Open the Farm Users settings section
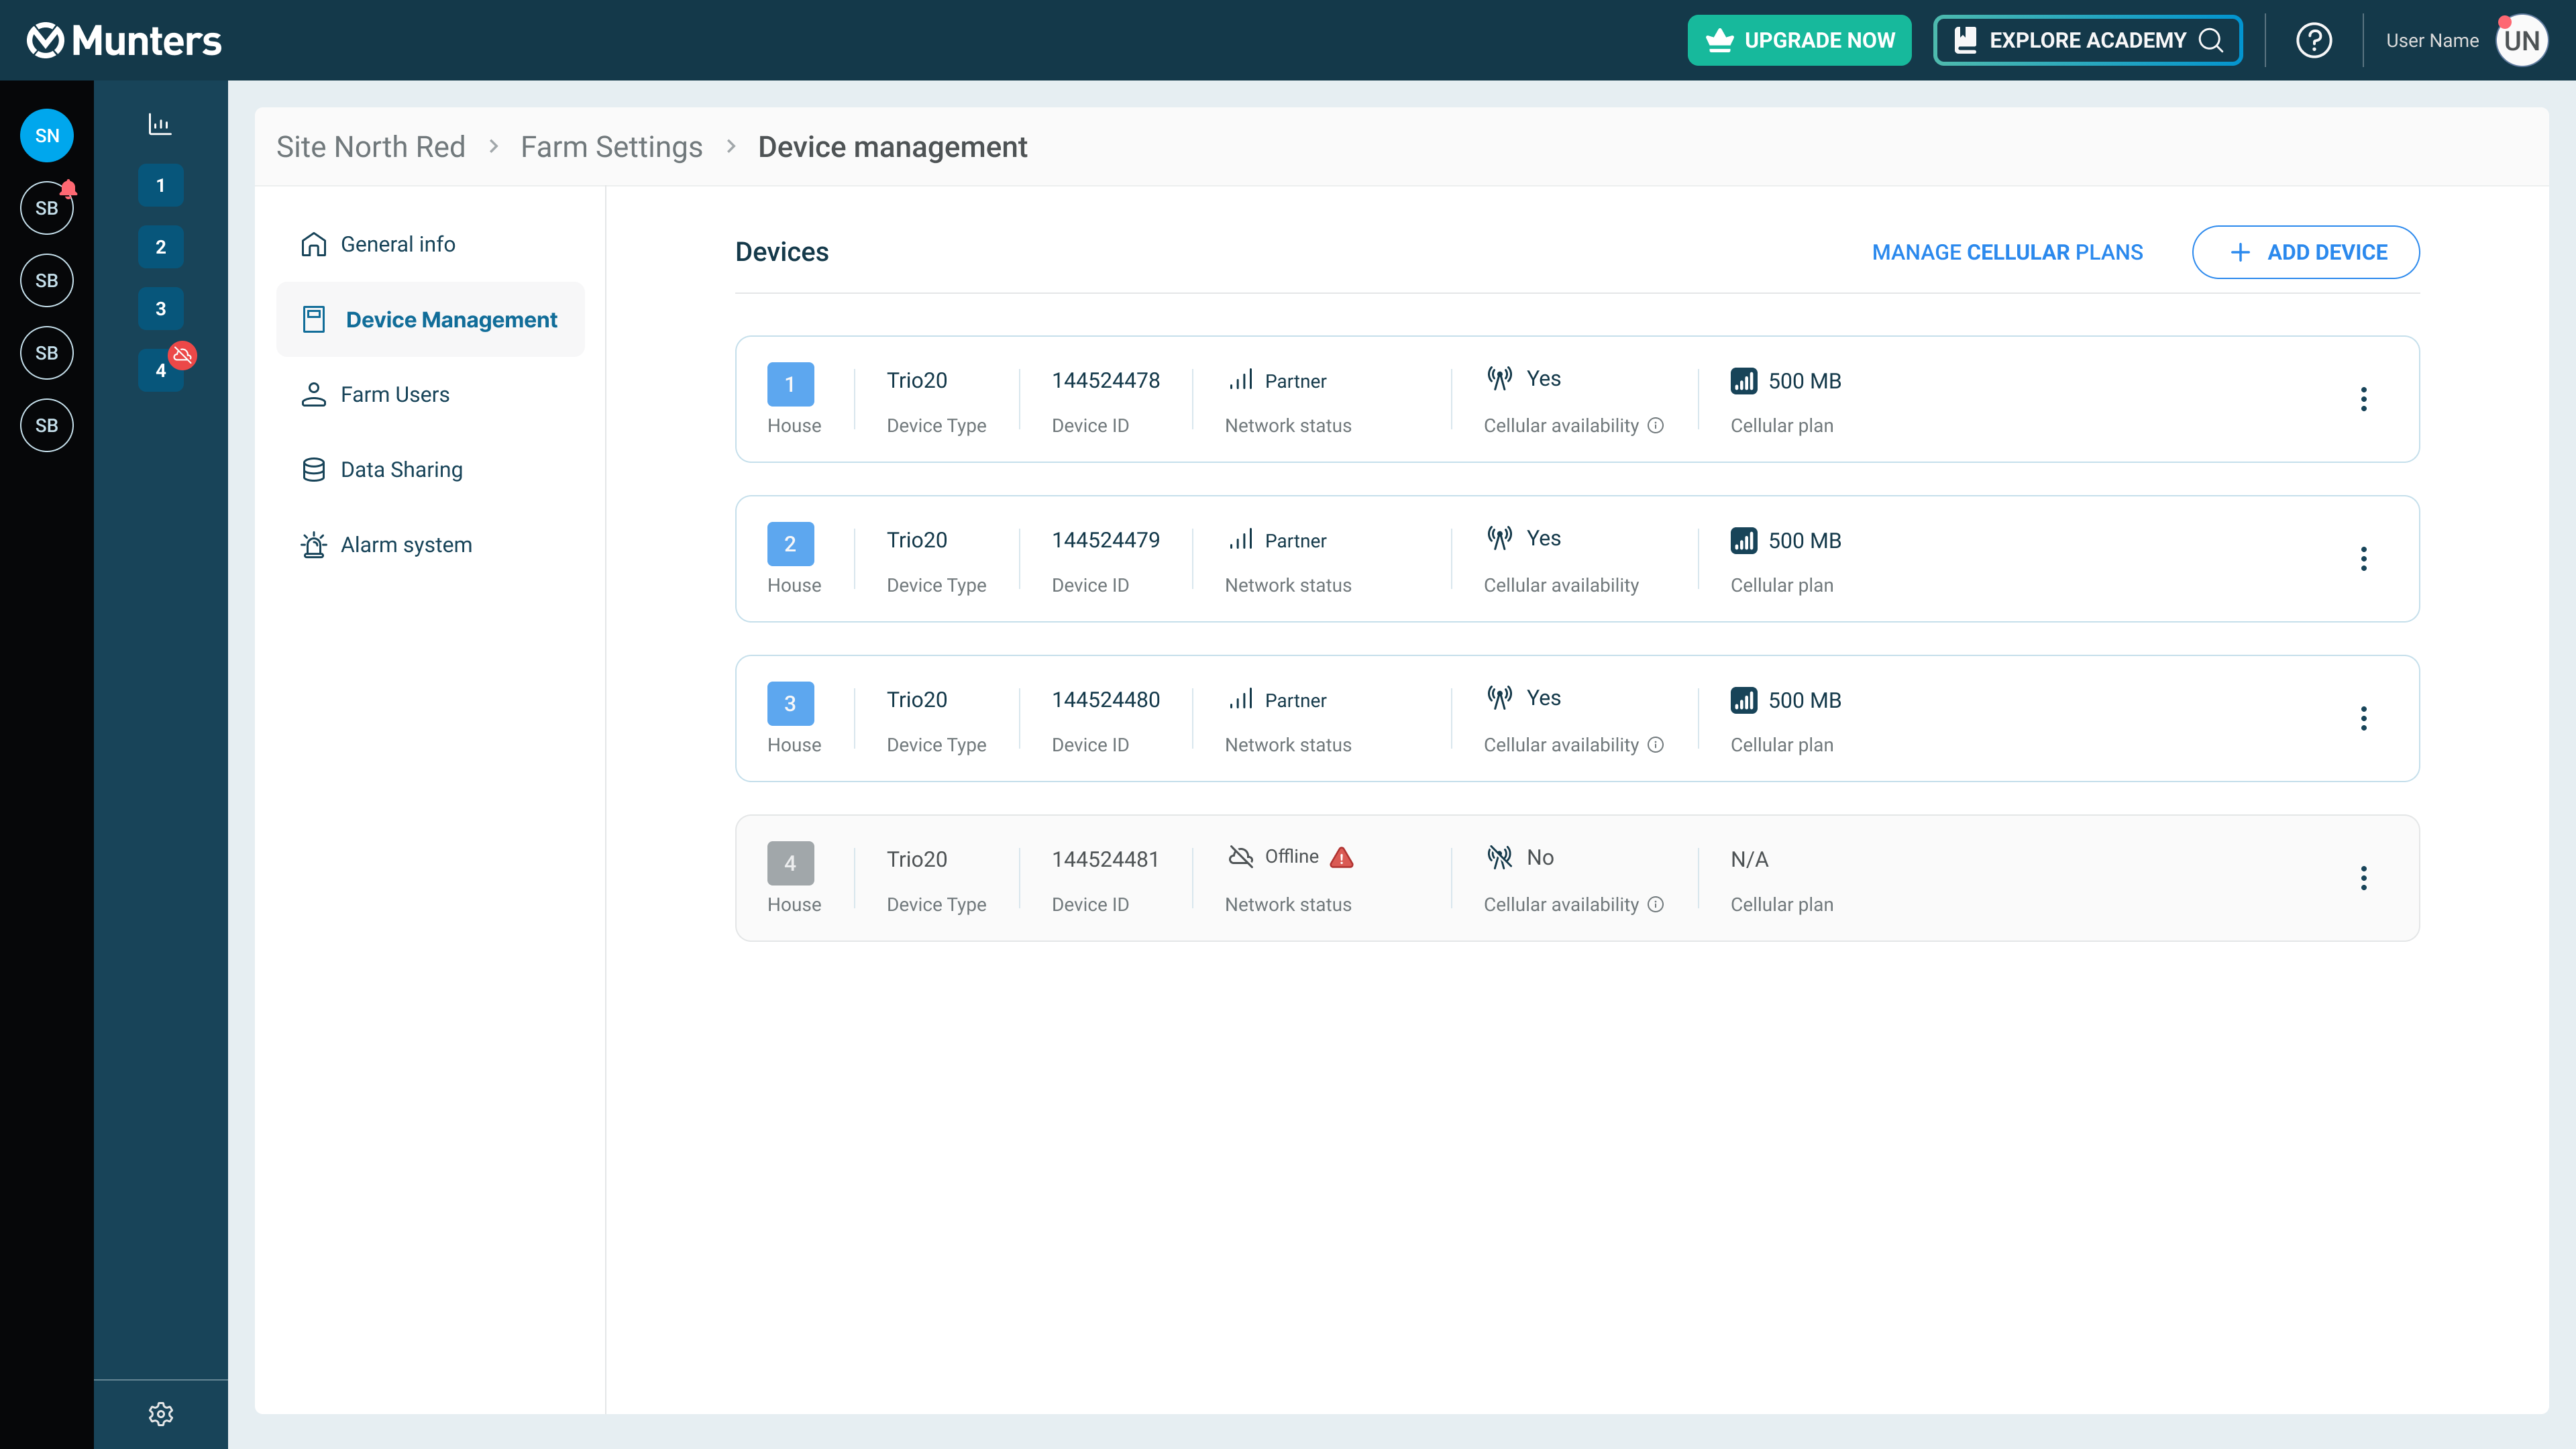Image resolution: width=2576 pixels, height=1449 pixels. pyautogui.click(x=394, y=394)
